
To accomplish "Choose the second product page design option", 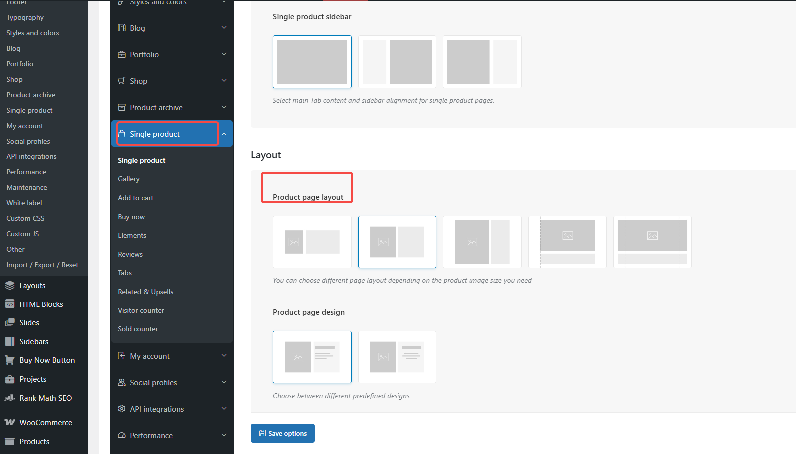I will [x=397, y=357].
